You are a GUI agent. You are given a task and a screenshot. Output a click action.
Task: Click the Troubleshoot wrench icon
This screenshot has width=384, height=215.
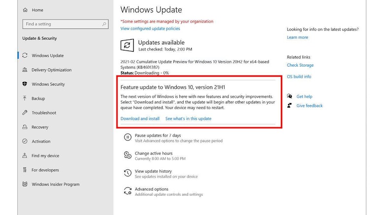pyautogui.click(x=25, y=112)
